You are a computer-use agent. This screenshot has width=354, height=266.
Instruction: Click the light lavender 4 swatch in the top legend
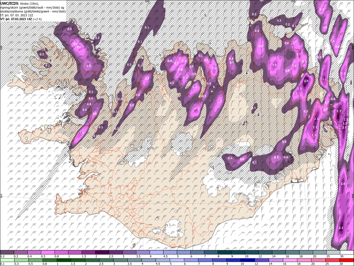156,252
